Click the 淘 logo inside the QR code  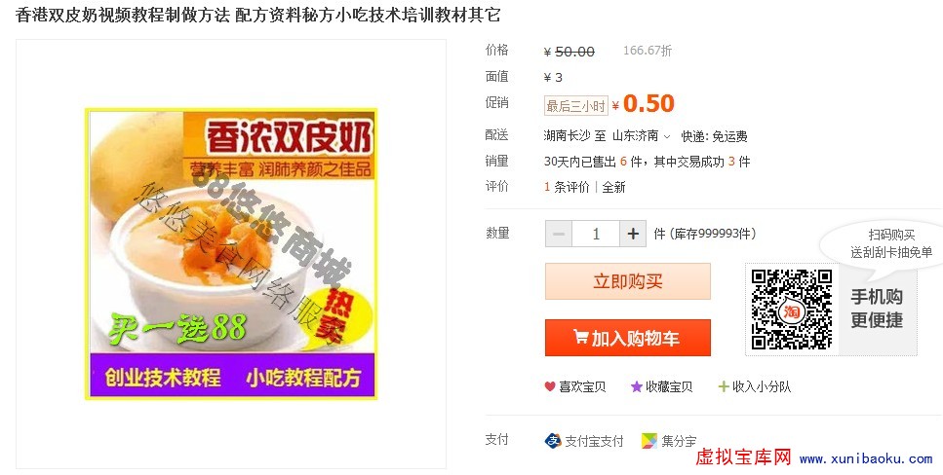[792, 311]
